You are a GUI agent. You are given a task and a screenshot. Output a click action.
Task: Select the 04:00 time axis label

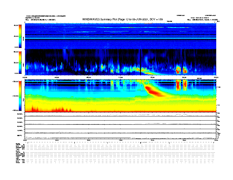click(x=57, y=77)
